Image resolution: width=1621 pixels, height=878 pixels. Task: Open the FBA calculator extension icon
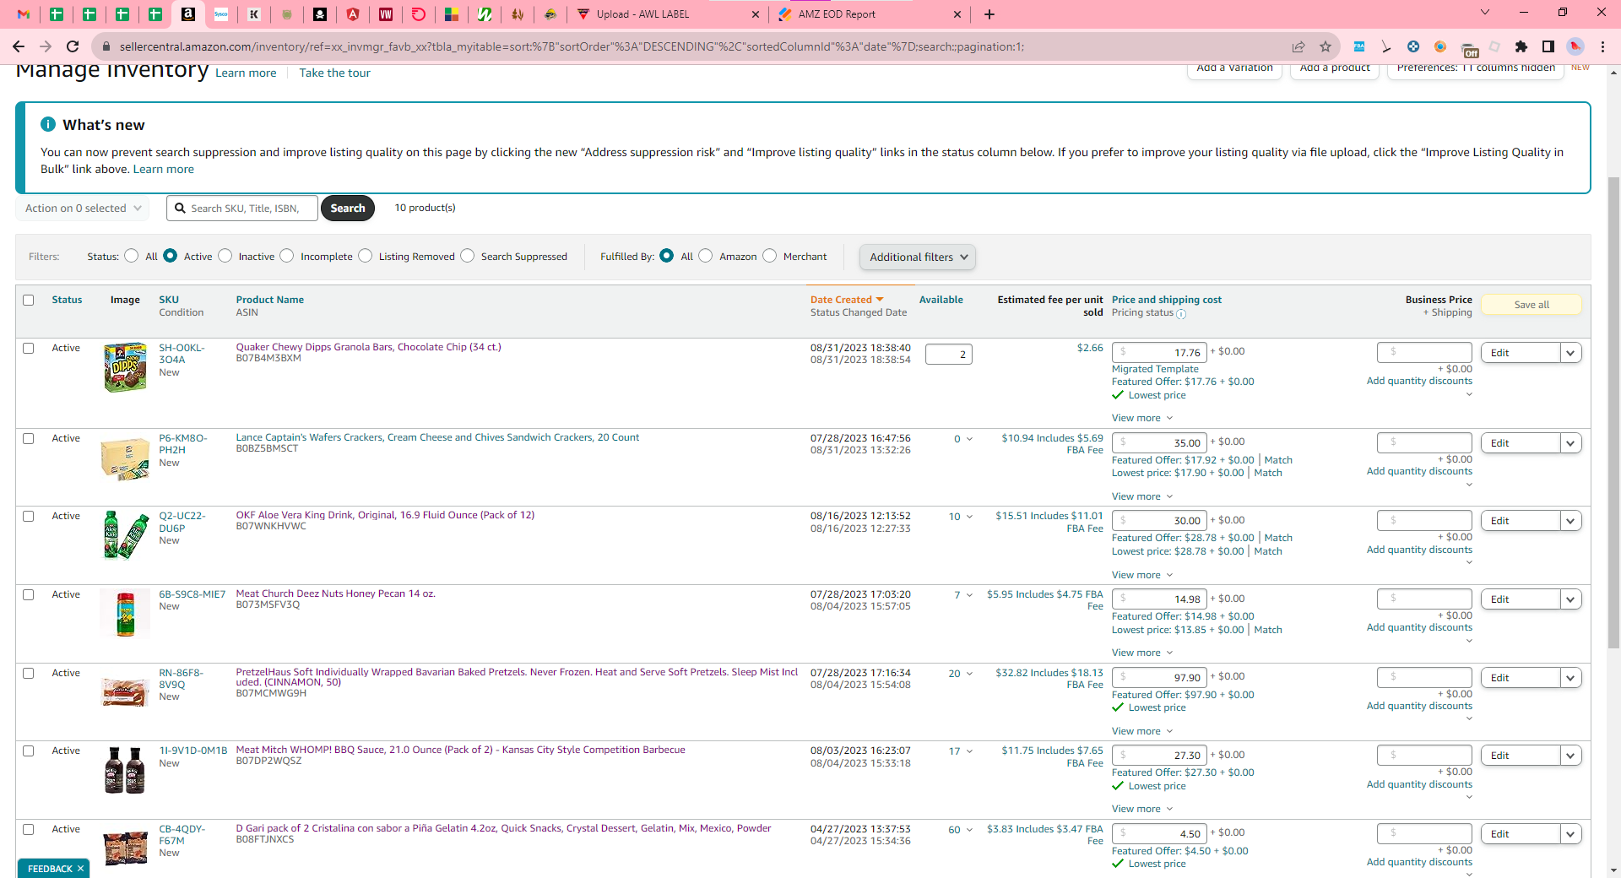pos(1359,46)
